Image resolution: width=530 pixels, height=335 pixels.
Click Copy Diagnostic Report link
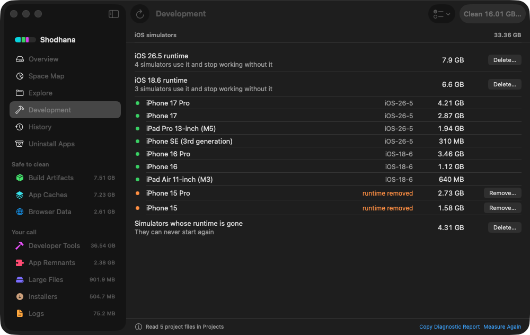[449, 327]
